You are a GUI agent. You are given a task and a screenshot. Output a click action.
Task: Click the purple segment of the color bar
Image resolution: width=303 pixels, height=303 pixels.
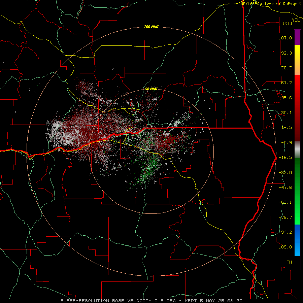tap(297, 37)
